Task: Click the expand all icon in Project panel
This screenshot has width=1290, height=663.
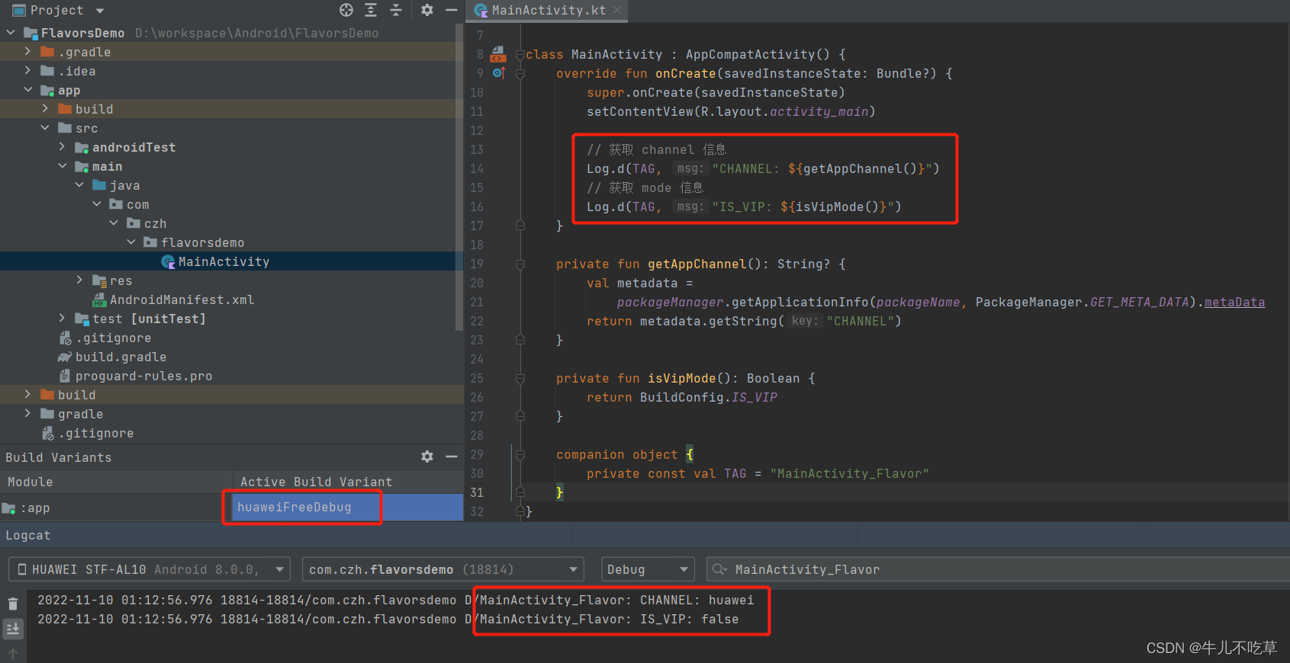Action: pyautogui.click(x=371, y=10)
